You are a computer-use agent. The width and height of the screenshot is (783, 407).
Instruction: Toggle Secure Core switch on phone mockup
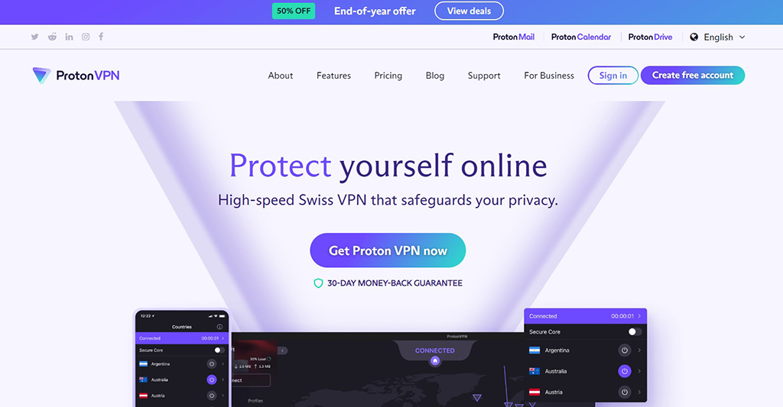point(219,350)
